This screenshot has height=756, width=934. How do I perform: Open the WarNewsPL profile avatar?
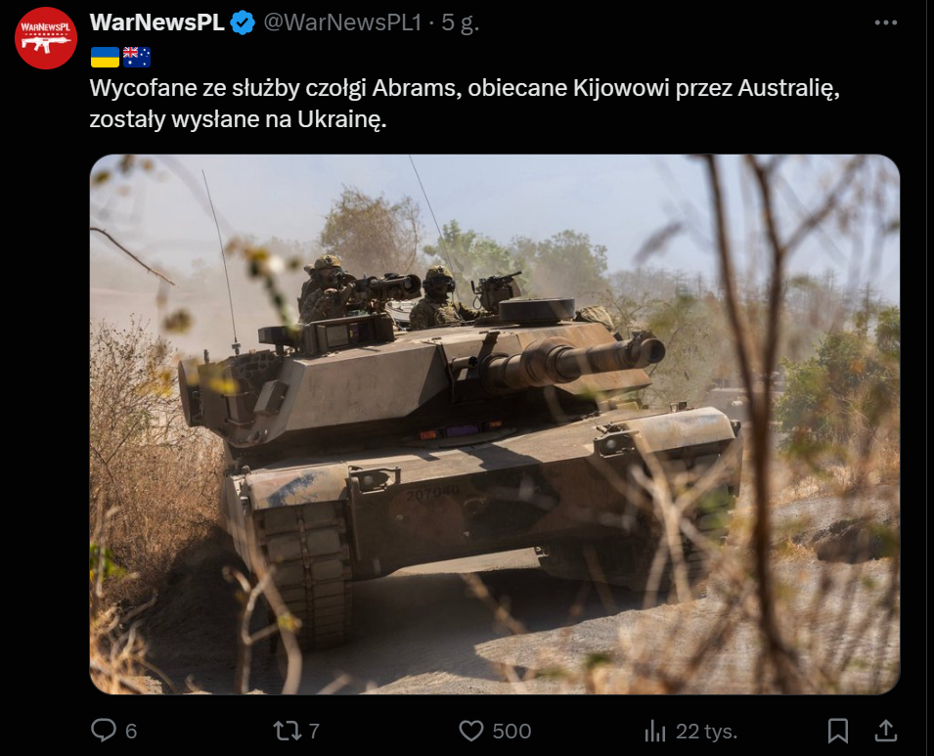click(46, 38)
